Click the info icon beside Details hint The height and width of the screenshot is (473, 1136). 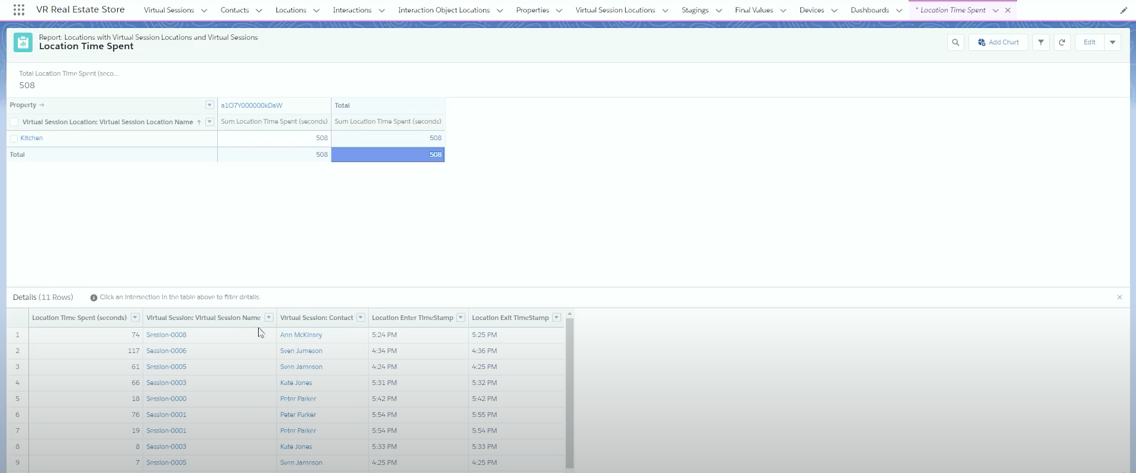click(94, 297)
